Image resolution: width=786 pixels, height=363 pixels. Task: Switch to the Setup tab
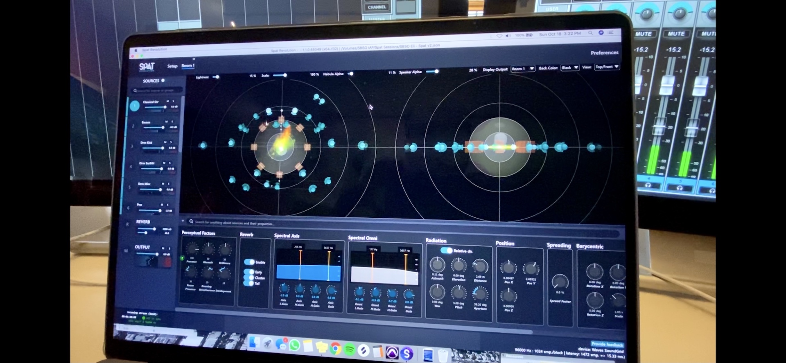(172, 66)
